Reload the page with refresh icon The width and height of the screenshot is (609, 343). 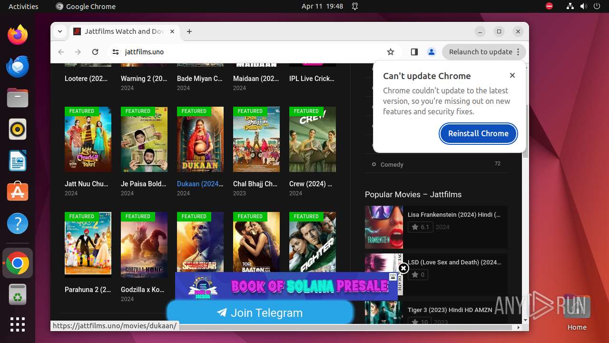[95, 52]
